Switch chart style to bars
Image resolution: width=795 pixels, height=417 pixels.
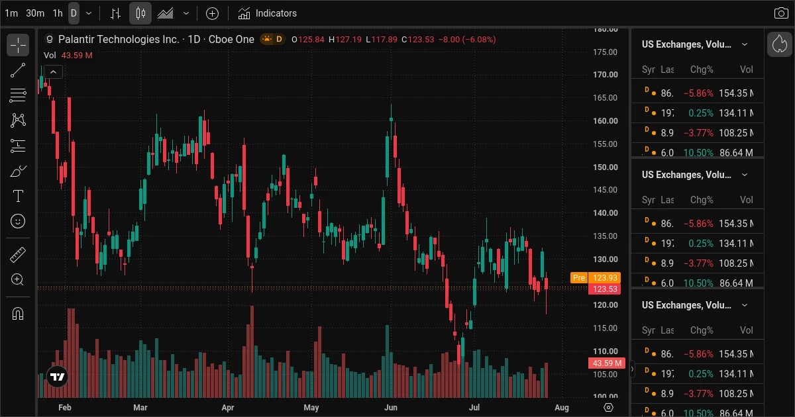point(115,13)
